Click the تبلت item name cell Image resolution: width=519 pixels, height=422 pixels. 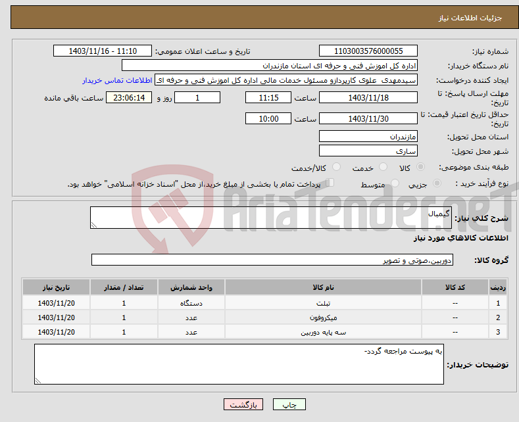tap(323, 303)
